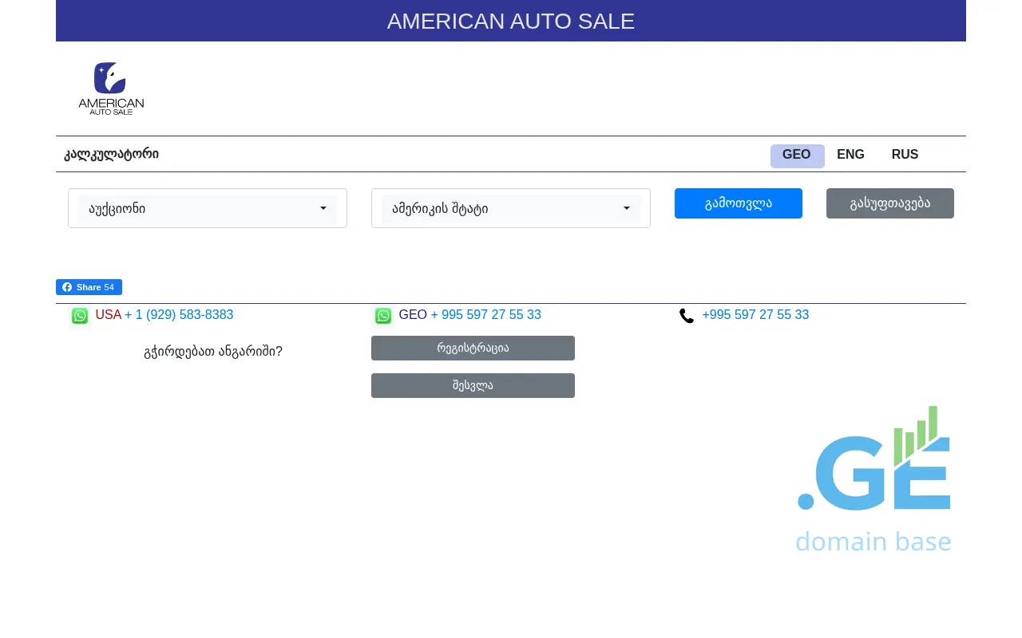Switch language to ENG

(x=851, y=156)
